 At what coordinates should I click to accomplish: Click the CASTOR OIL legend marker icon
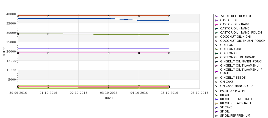coord(216,20)
